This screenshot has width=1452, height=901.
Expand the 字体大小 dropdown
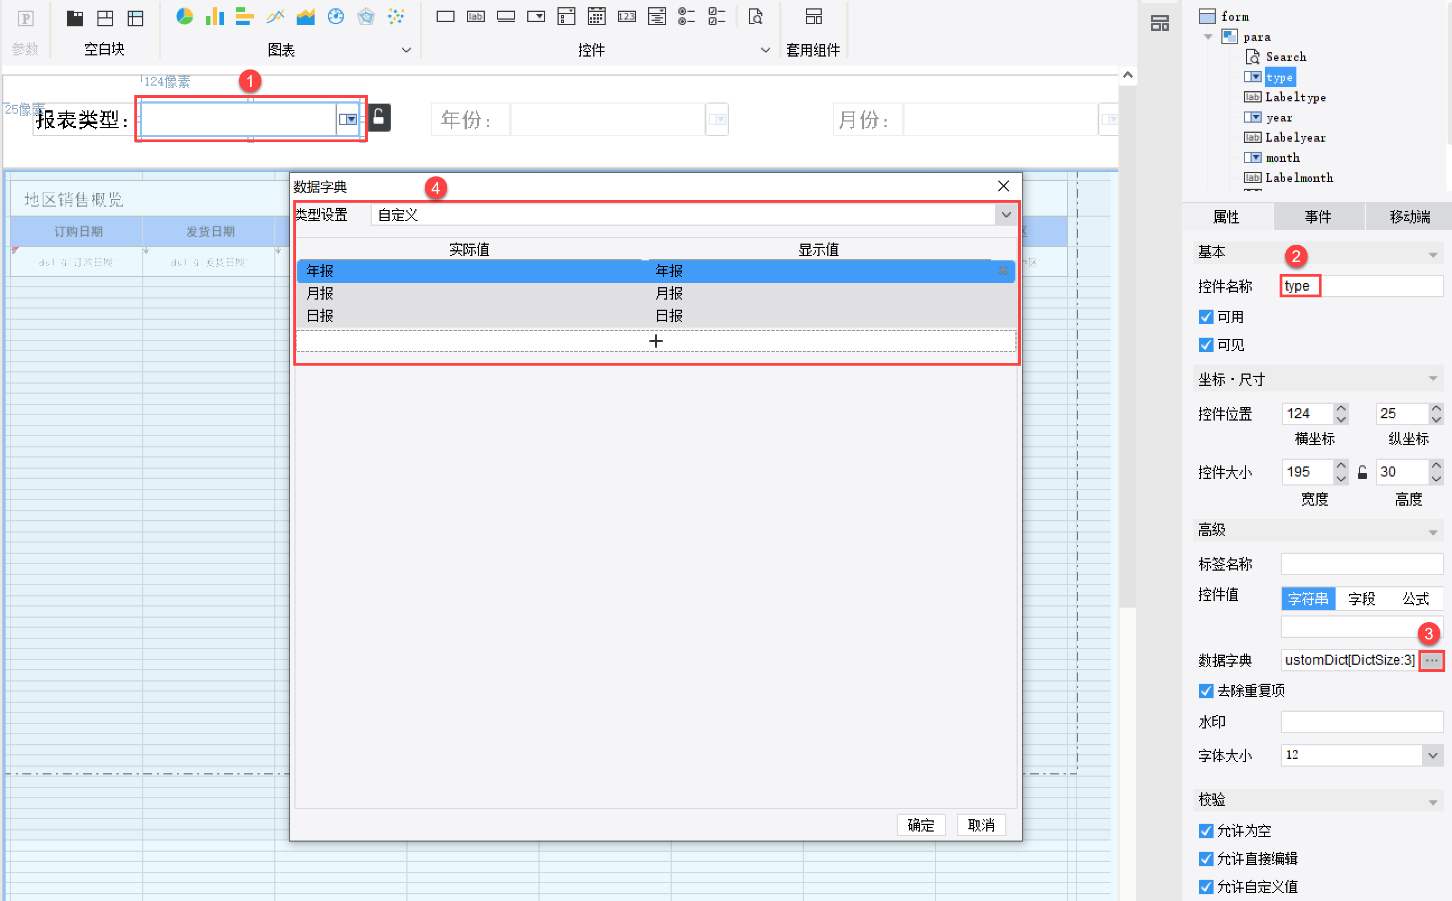pyautogui.click(x=1432, y=755)
